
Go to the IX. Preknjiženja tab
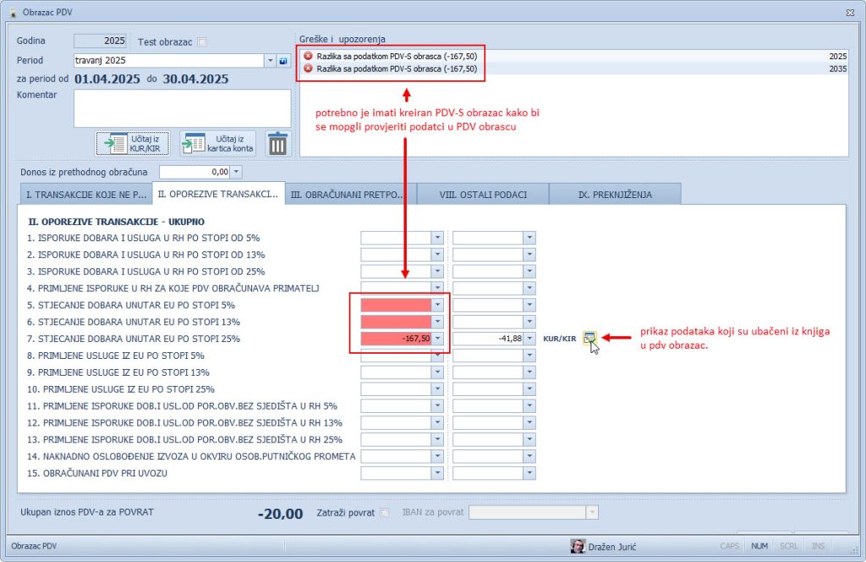tap(615, 194)
